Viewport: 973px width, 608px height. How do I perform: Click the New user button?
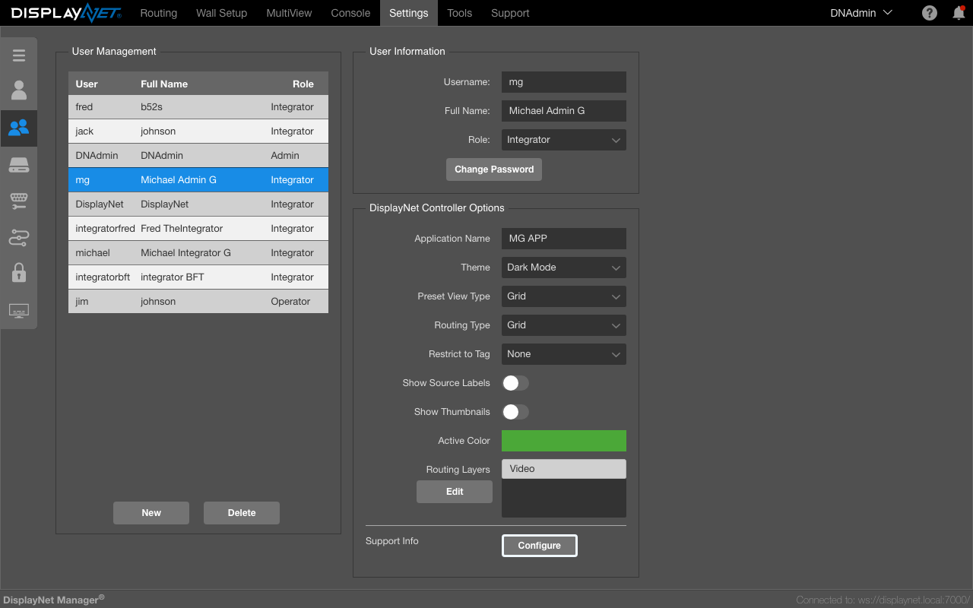pyautogui.click(x=151, y=513)
